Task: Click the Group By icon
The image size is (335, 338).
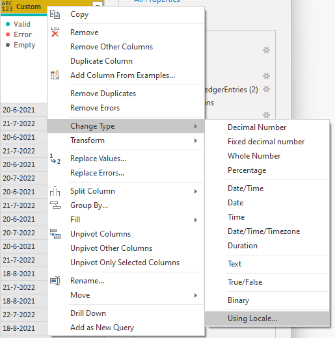Action: pyautogui.click(x=55, y=205)
